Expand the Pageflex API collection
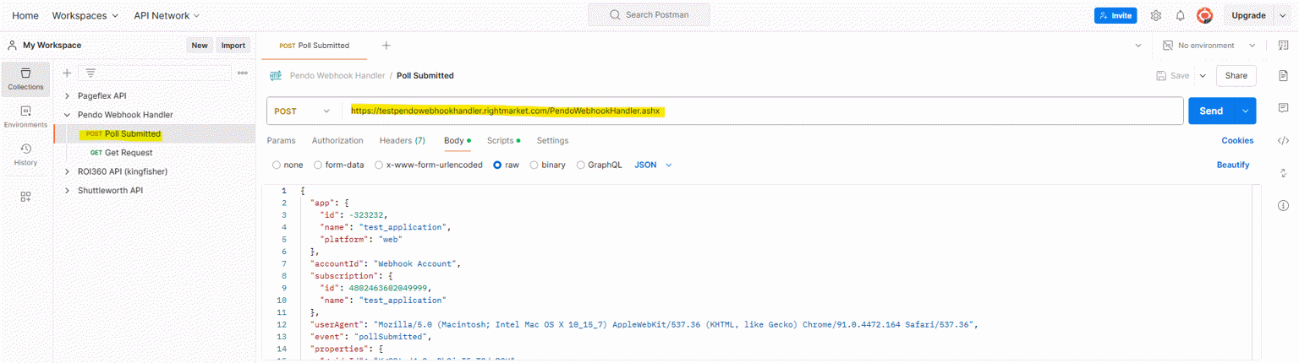The height and width of the screenshot is (363, 1299). coord(68,96)
